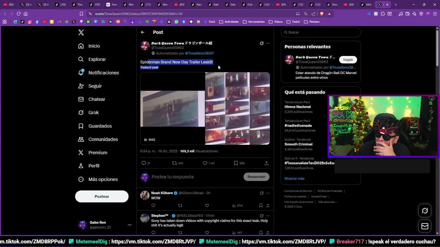Image resolution: width=440 pixels, height=247 pixels.
Task: Expand Más opciones menu
Action: coord(98,179)
